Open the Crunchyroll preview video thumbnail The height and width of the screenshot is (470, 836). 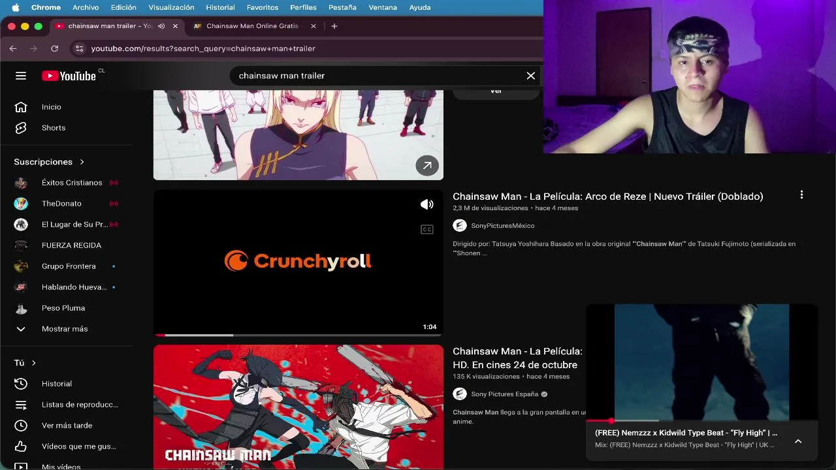(x=298, y=262)
